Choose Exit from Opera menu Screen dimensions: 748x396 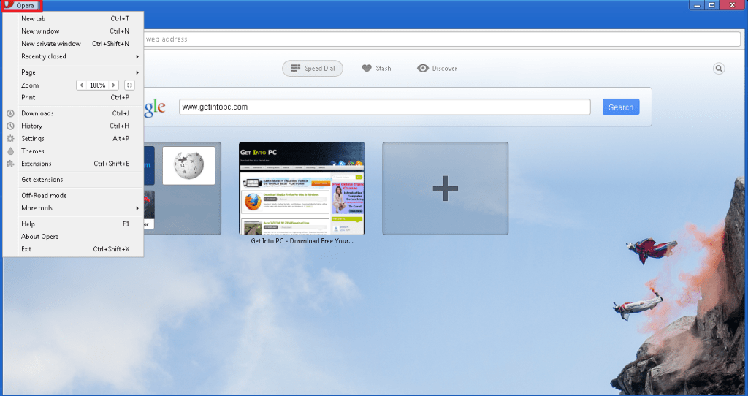[x=74, y=249]
